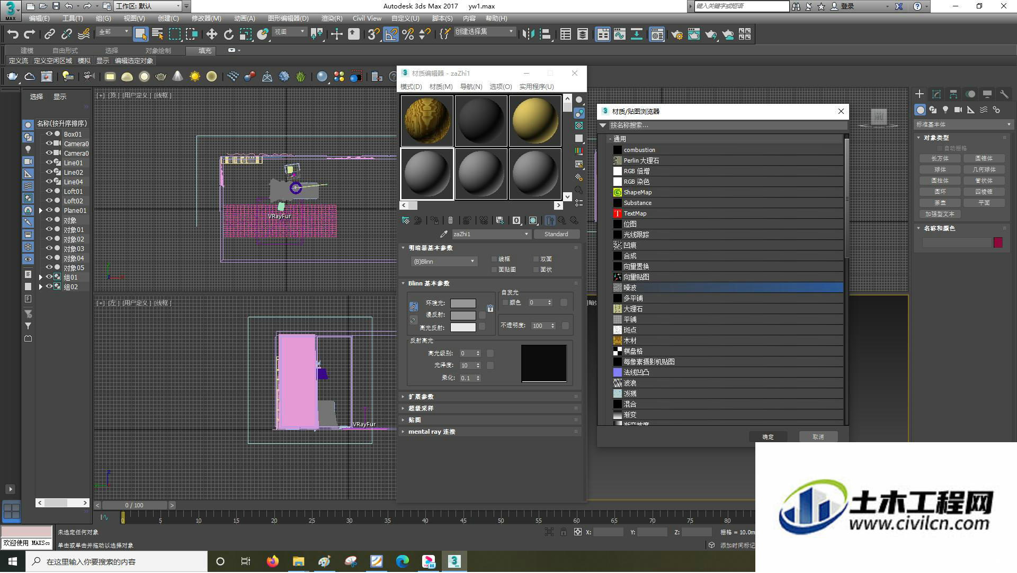Select 噪波 map in browser list
This screenshot has width=1017, height=573.
(x=728, y=288)
